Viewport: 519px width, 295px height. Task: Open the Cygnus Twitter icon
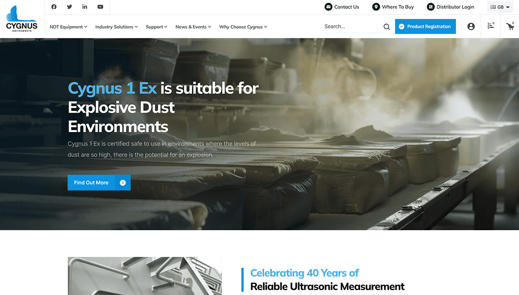point(70,7)
